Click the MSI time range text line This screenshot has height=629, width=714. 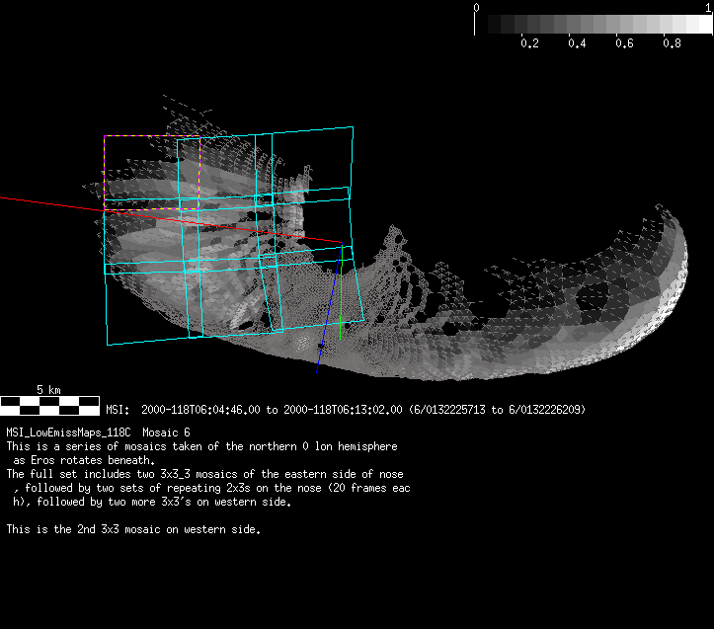point(346,410)
